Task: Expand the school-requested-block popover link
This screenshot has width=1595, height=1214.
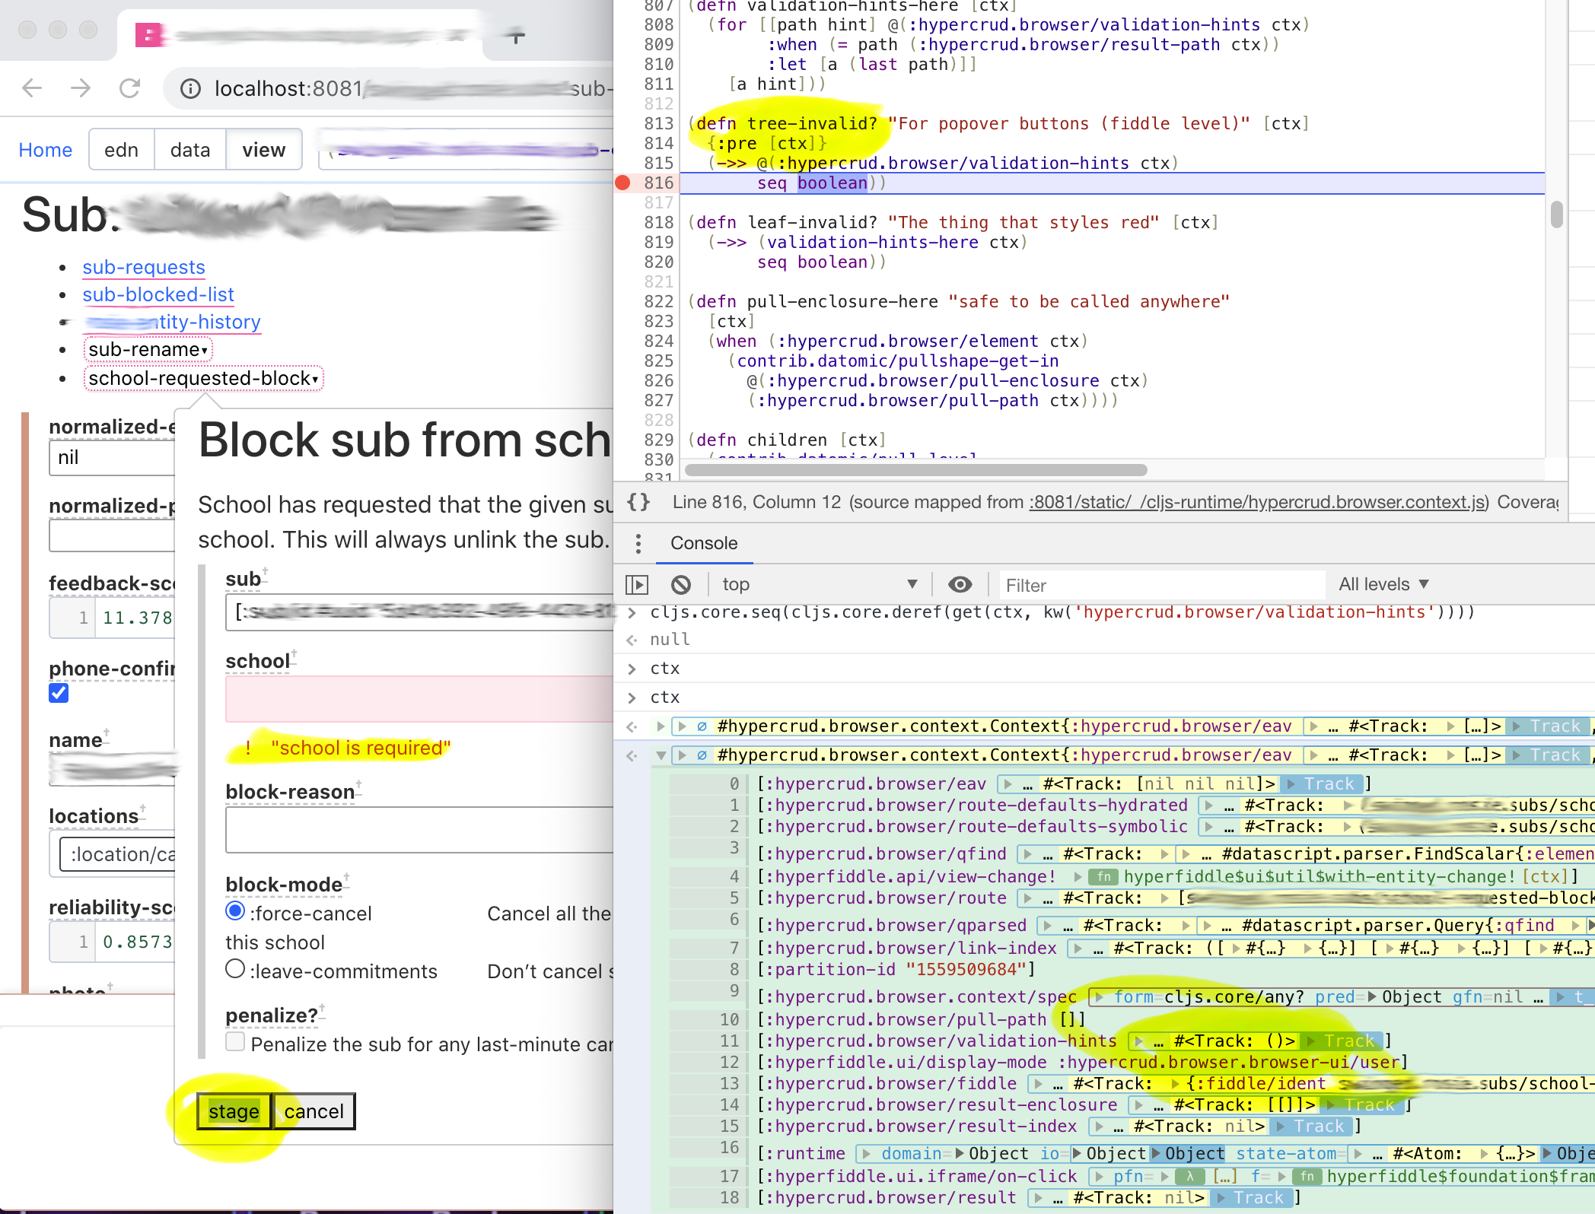Action: point(203,378)
